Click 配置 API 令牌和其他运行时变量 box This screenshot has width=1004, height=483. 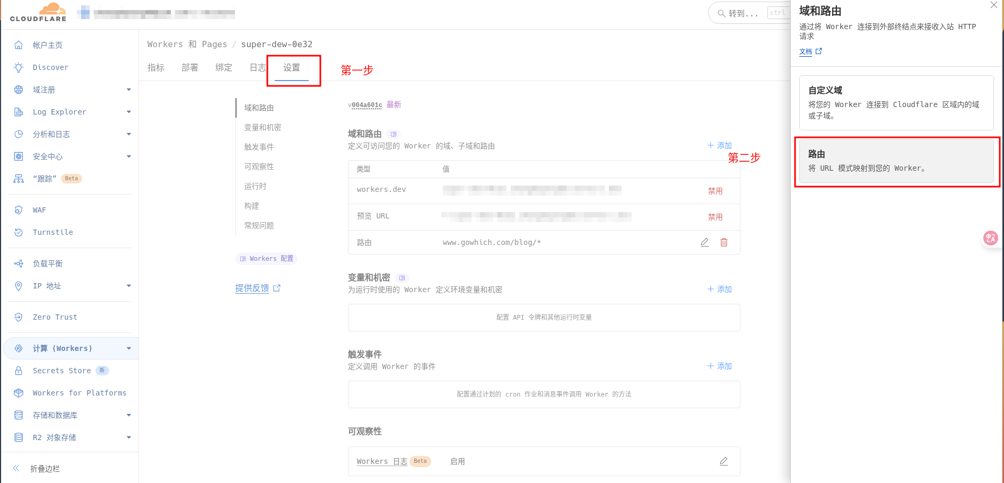click(x=544, y=318)
